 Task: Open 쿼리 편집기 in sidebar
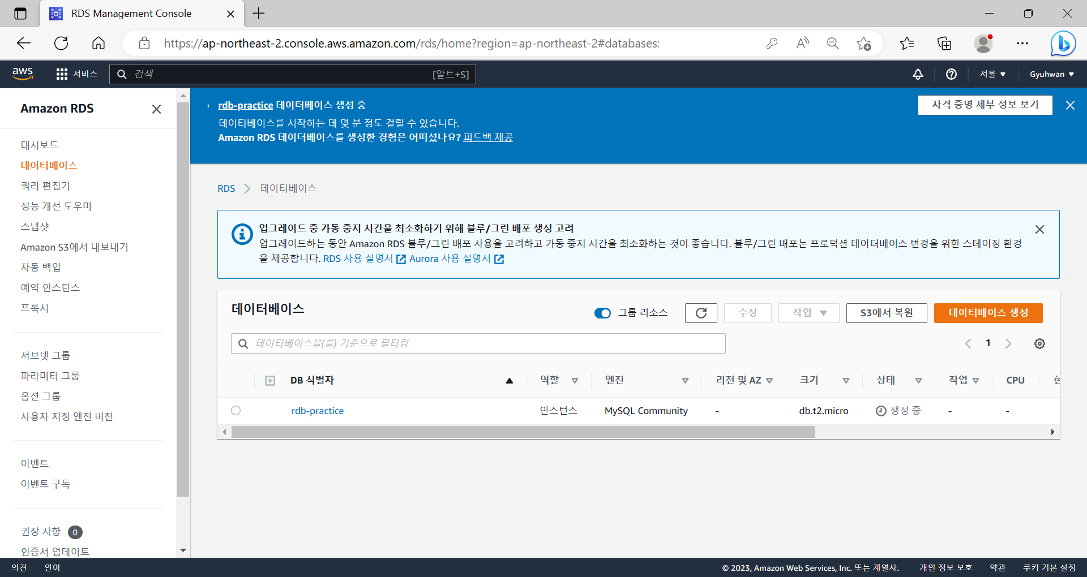point(45,186)
